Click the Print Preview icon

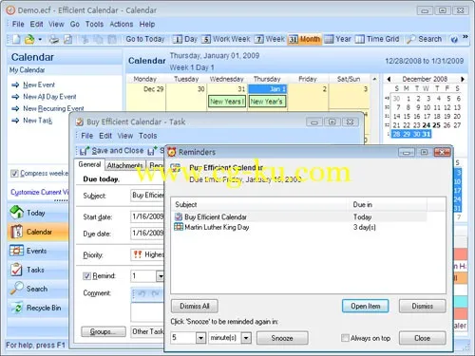(68, 39)
